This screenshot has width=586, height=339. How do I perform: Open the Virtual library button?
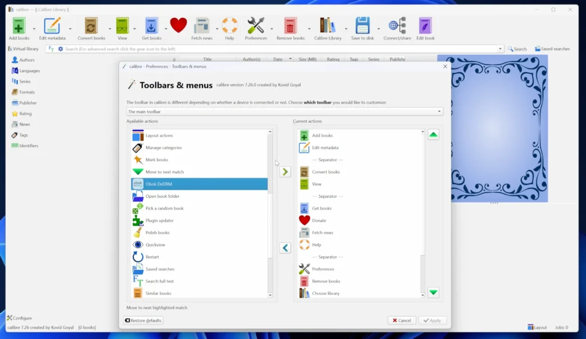tap(23, 49)
